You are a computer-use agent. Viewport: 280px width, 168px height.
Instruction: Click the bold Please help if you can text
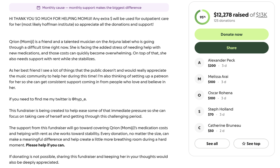(45, 145)
